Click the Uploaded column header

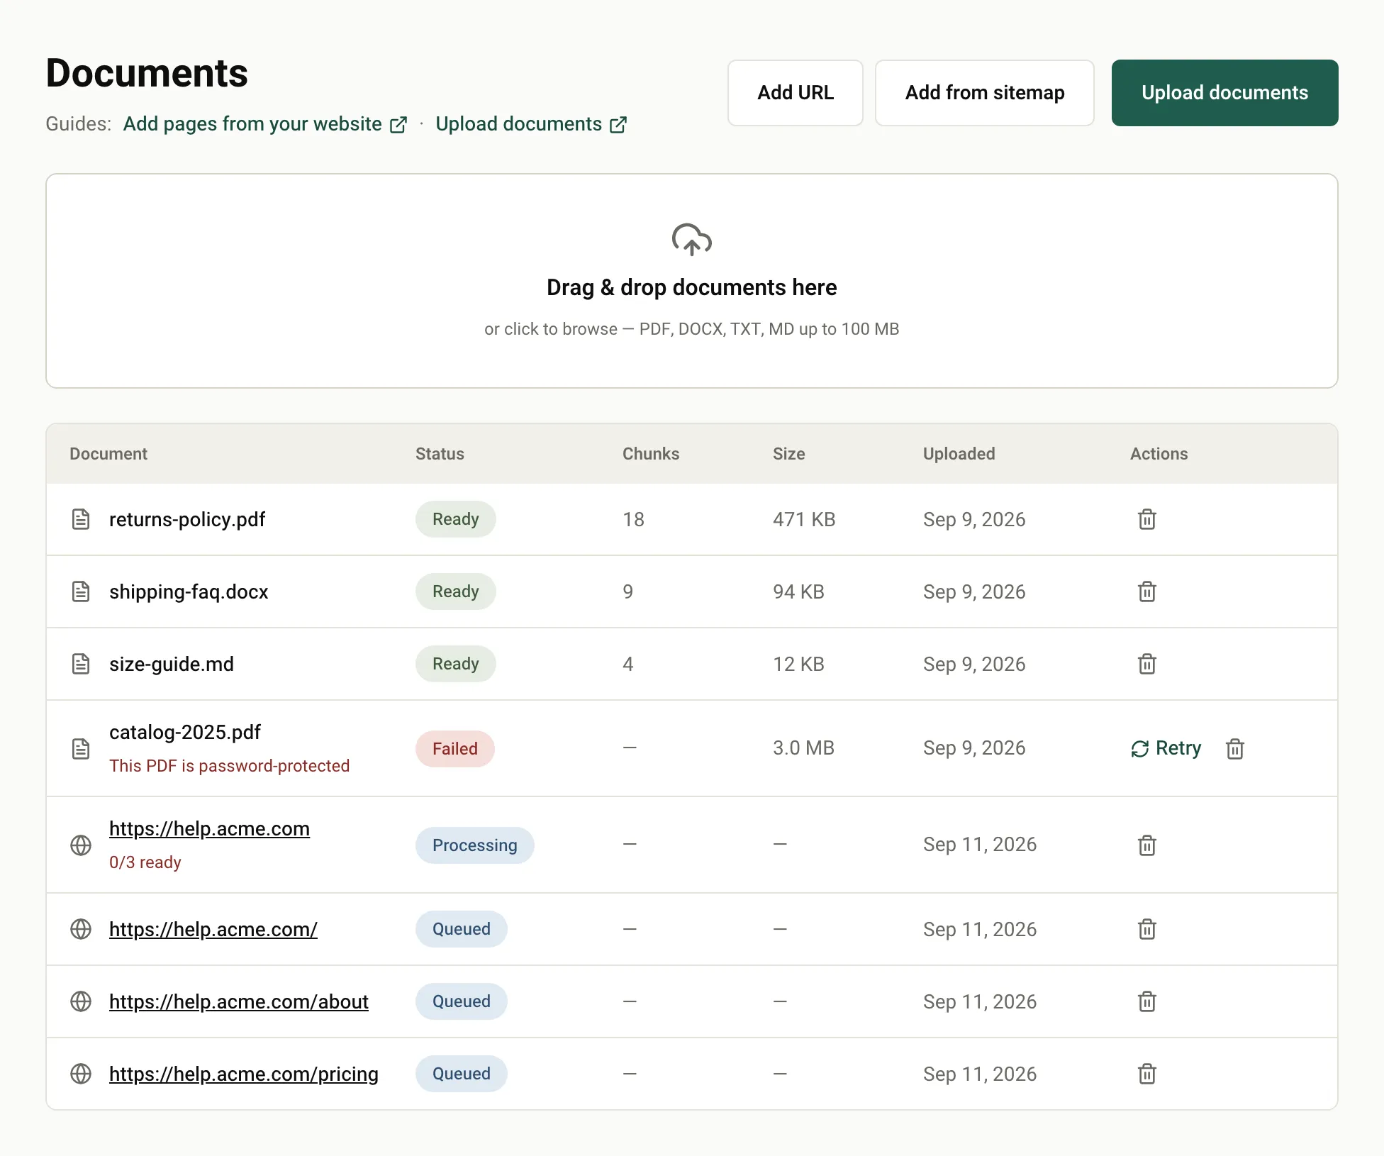coord(959,454)
